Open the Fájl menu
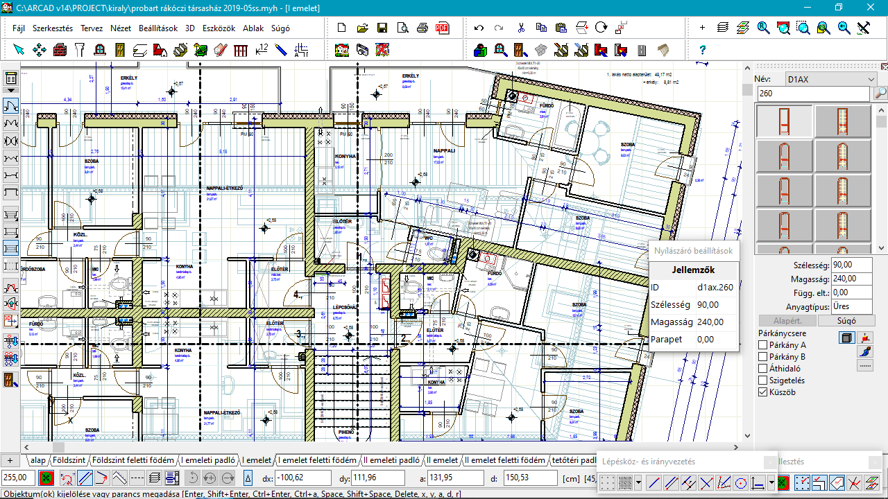 [19, 28]
